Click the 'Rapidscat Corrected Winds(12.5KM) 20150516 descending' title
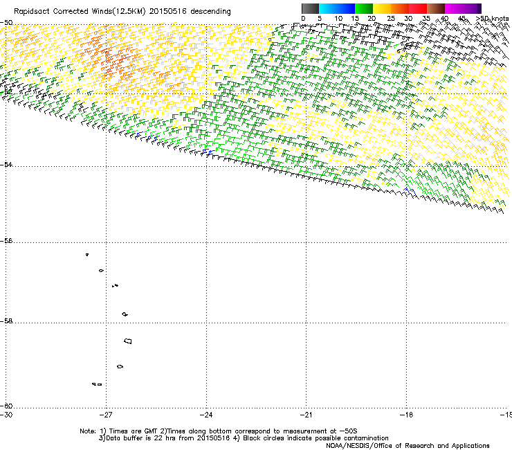 pyautogui.click(x=122, y=12)
